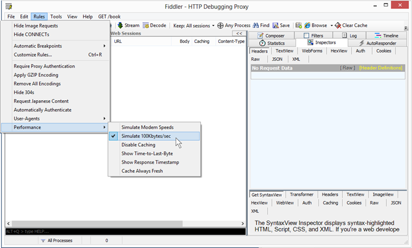Select Require Proxy Authentication rule

point(55,66)
